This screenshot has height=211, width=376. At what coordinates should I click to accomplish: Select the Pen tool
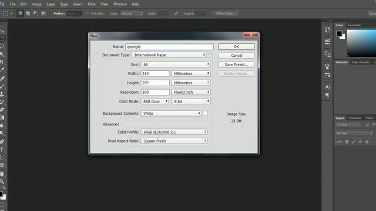coord(2,142)
